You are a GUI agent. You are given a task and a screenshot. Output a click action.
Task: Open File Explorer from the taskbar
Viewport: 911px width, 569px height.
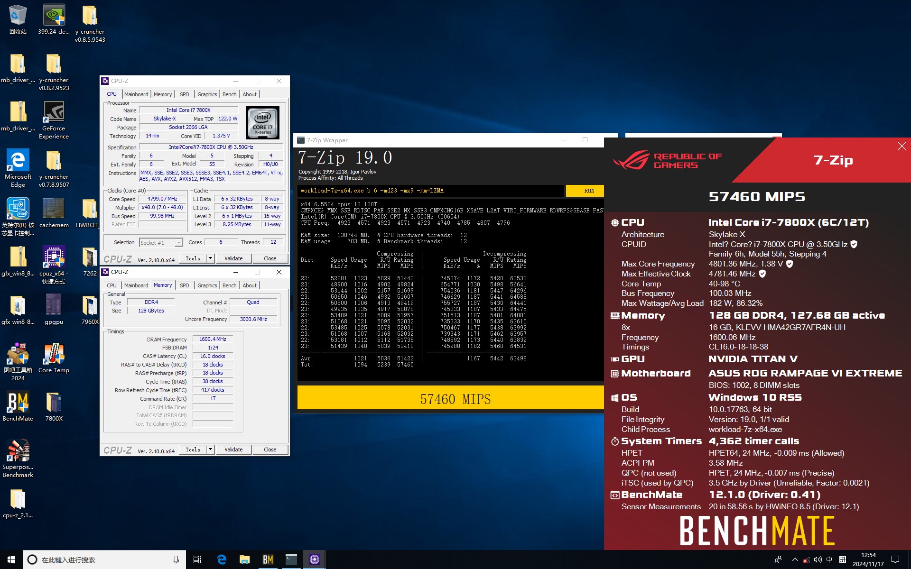244,560
